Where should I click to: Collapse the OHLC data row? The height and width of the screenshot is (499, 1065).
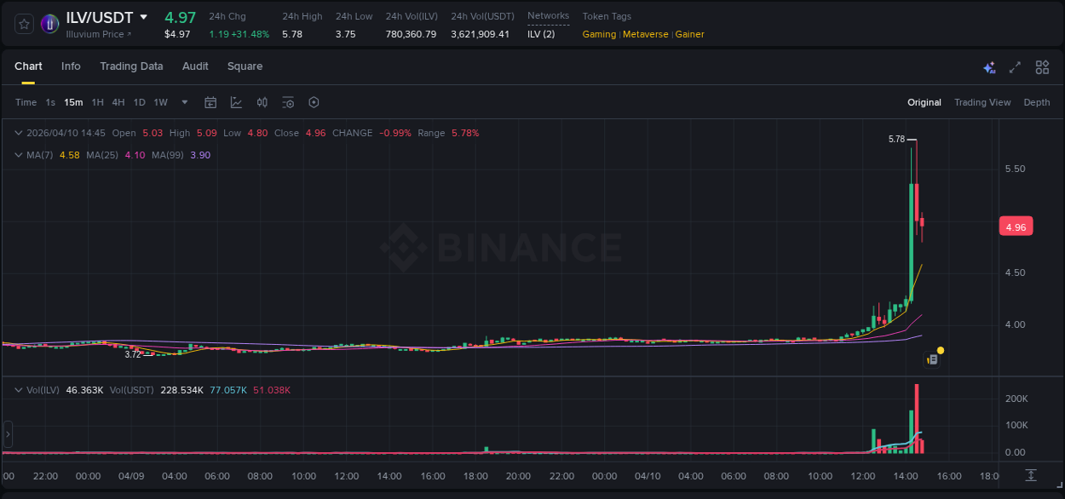[x=17, y=133]
